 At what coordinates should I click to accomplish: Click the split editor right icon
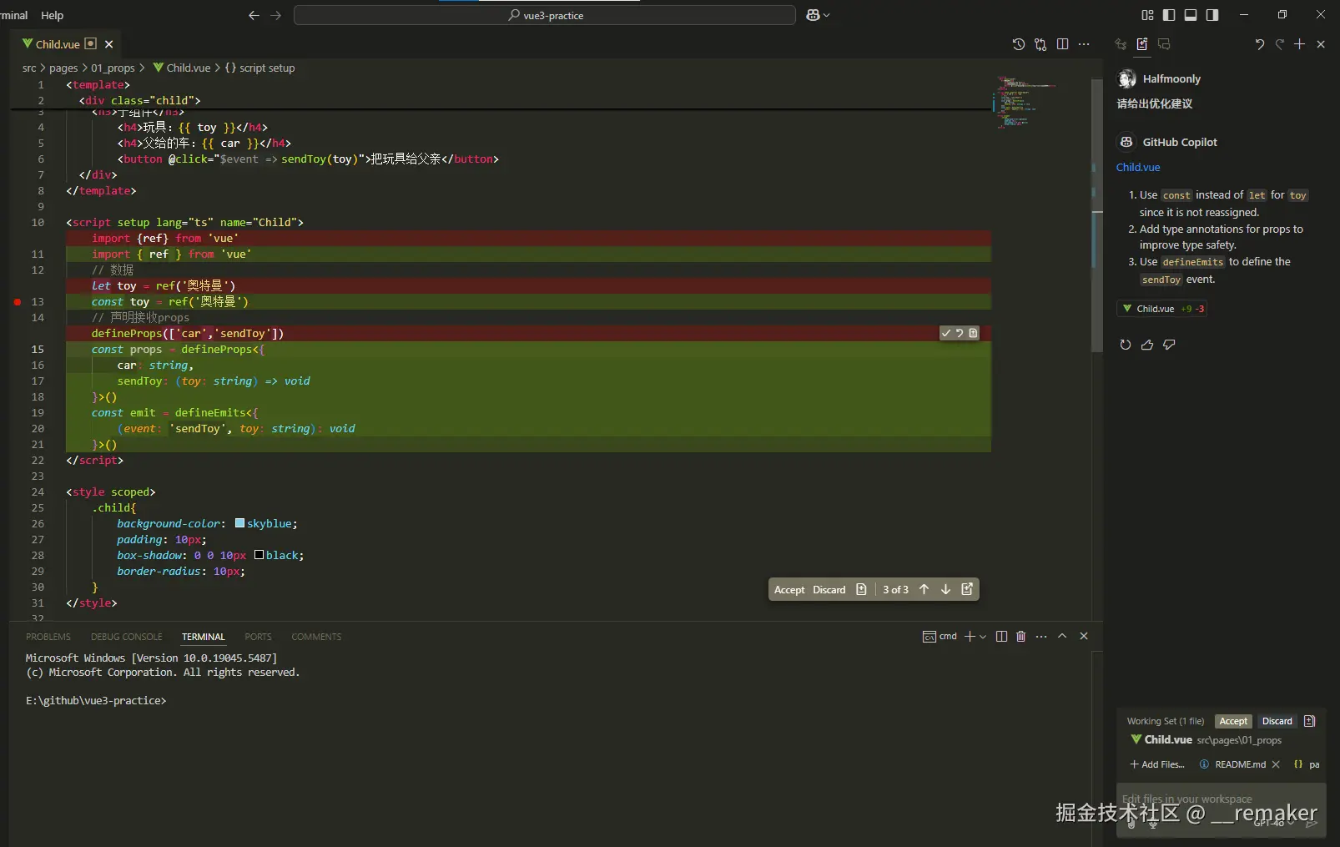(1062, 44)
